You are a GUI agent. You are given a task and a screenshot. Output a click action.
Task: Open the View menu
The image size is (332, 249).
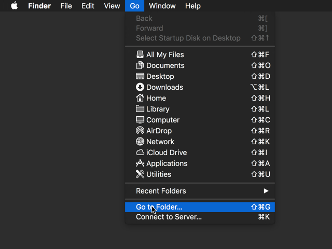click(112, 6)
